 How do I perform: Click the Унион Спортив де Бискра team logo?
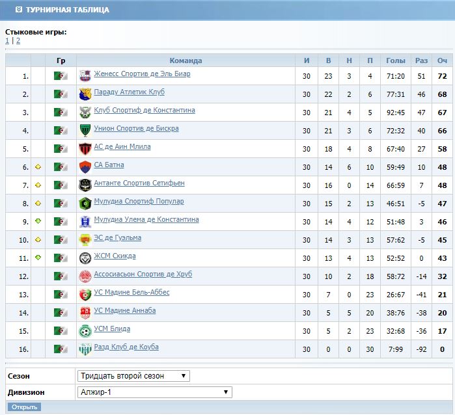(x=85, y=130)
